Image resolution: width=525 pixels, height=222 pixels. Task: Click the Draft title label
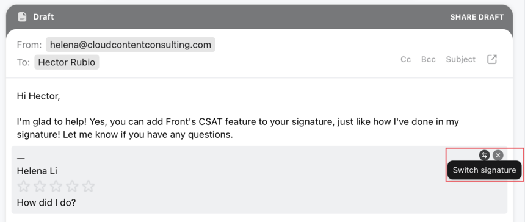(x=43, y=16)
